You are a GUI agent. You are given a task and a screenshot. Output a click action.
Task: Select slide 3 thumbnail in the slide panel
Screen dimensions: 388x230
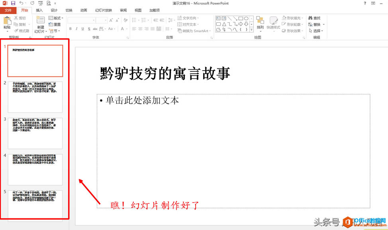click(35, 133)
